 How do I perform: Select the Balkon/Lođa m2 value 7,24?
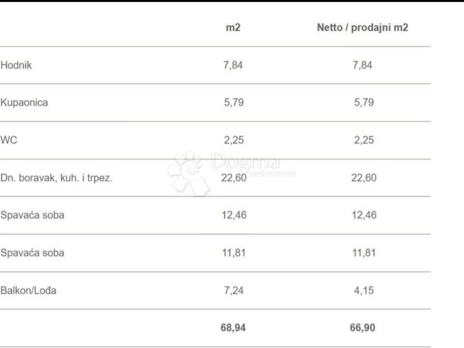[233, 290]
